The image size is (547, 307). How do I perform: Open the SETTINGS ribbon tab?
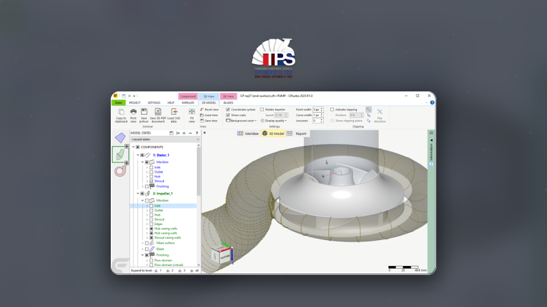pos(154,103)
